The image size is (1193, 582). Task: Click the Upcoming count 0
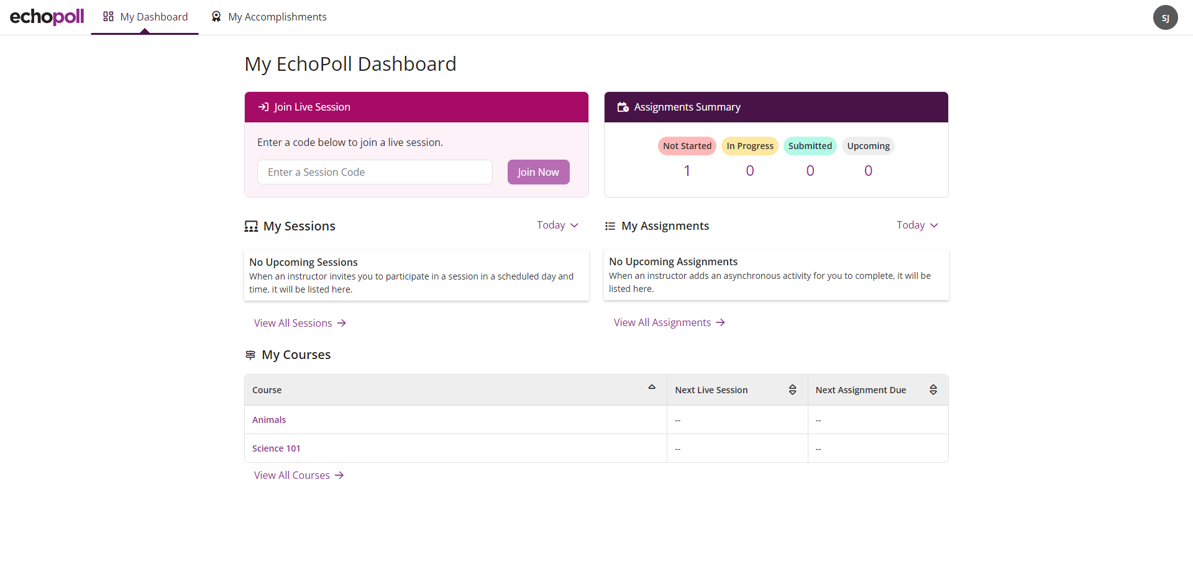[x=869, y=171]
